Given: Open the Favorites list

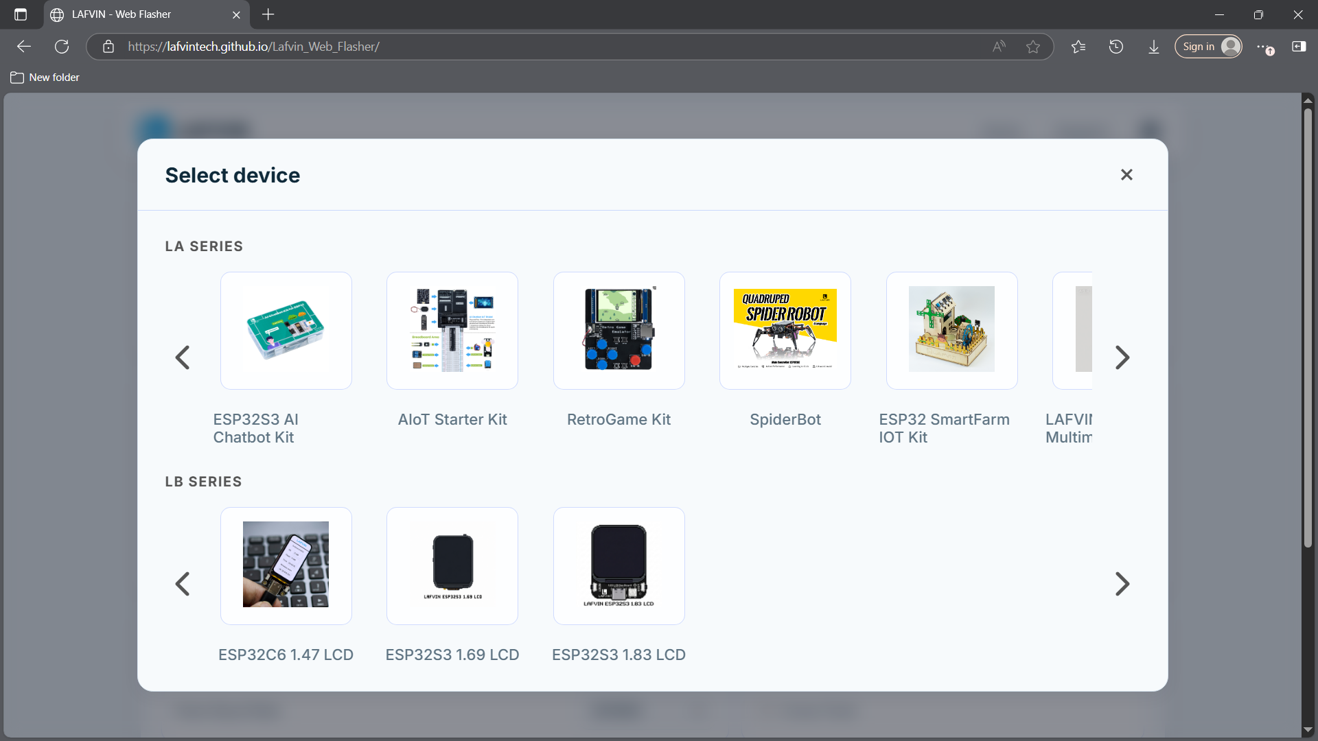Looking at the screenshot, I should point(1078,47).
